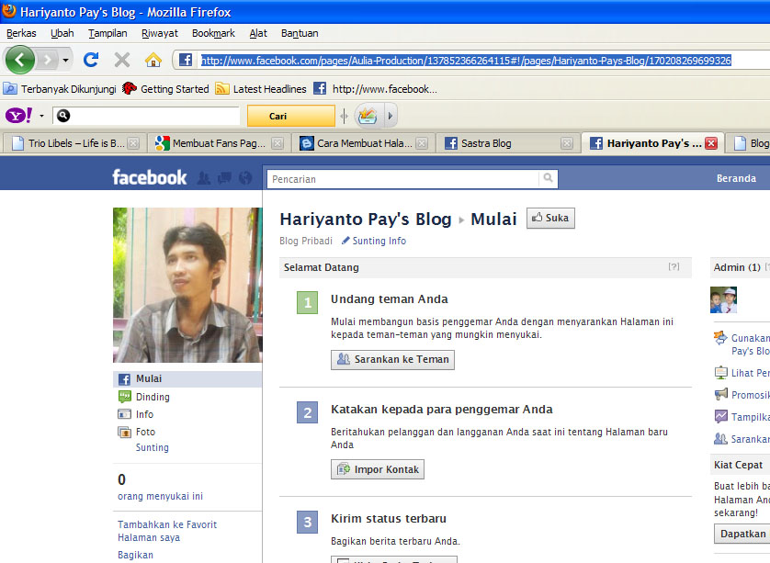This screenshot has height=563, width=770.
Task: Close the Sastra Blog tab
Action: 567,143
